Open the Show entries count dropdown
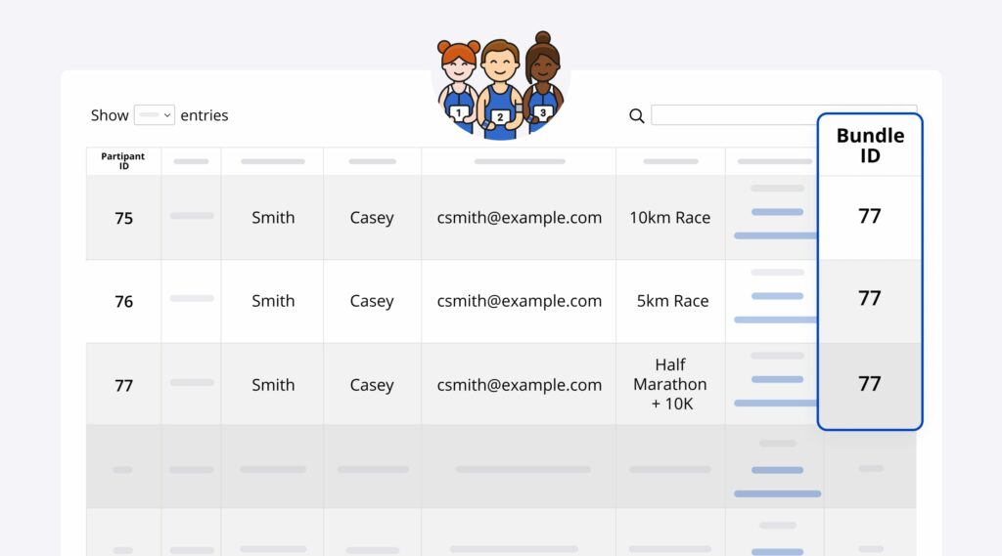Screen dimensions: 1002x556 click(x=154, y=115)
